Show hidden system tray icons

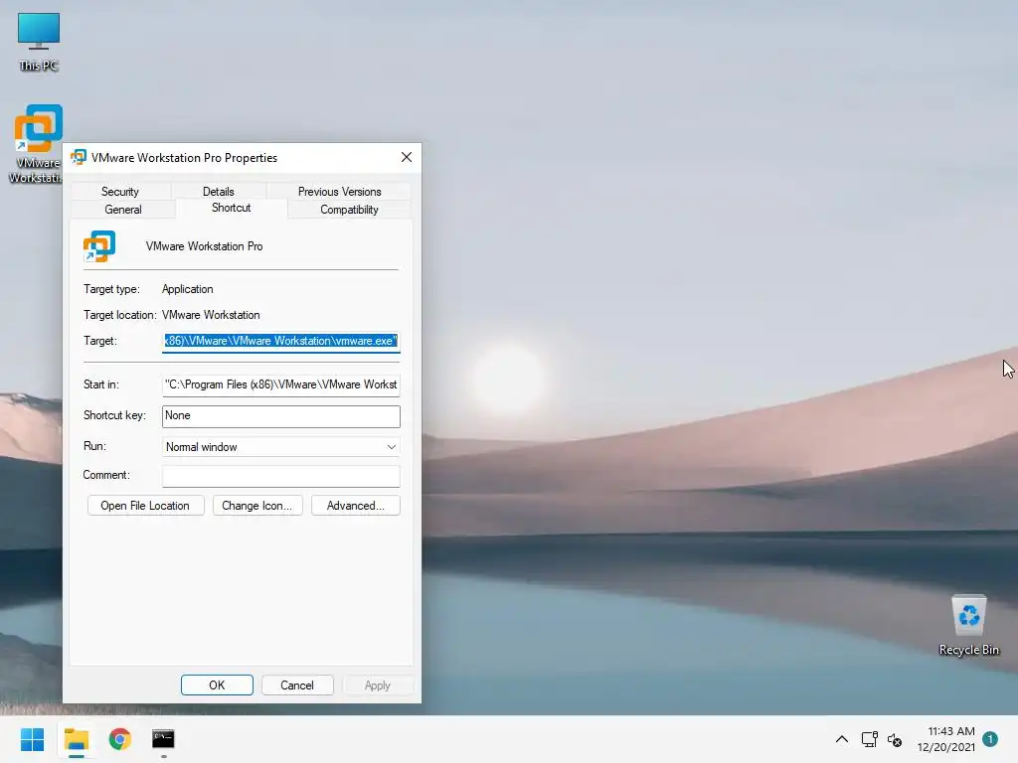tap(841, 739)
